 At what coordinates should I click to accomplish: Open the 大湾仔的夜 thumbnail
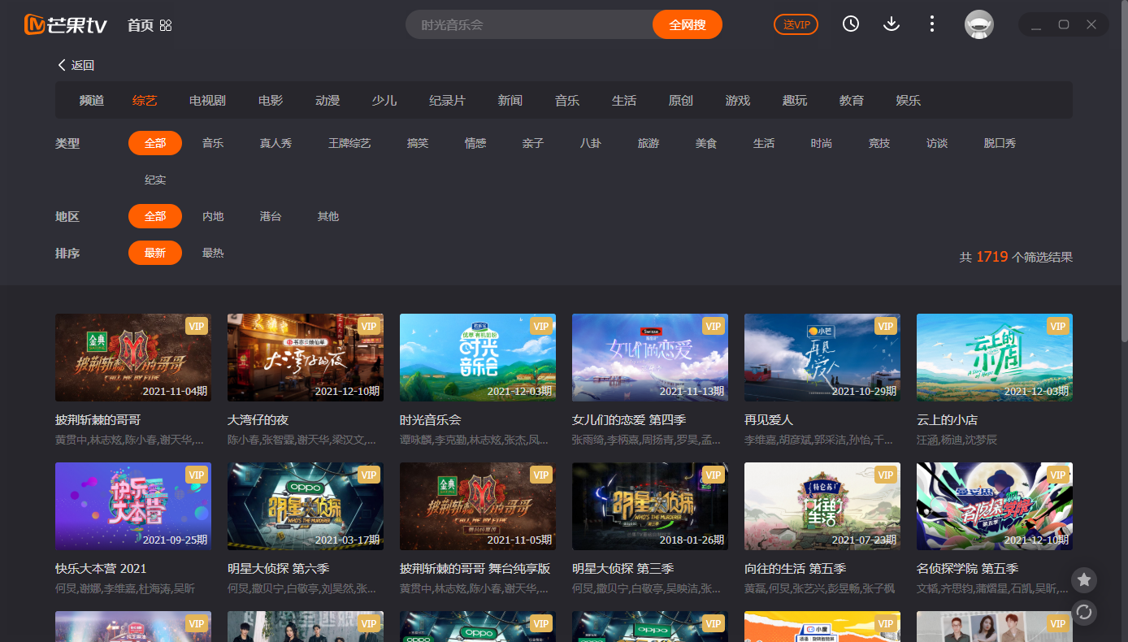tap(306, 358)
